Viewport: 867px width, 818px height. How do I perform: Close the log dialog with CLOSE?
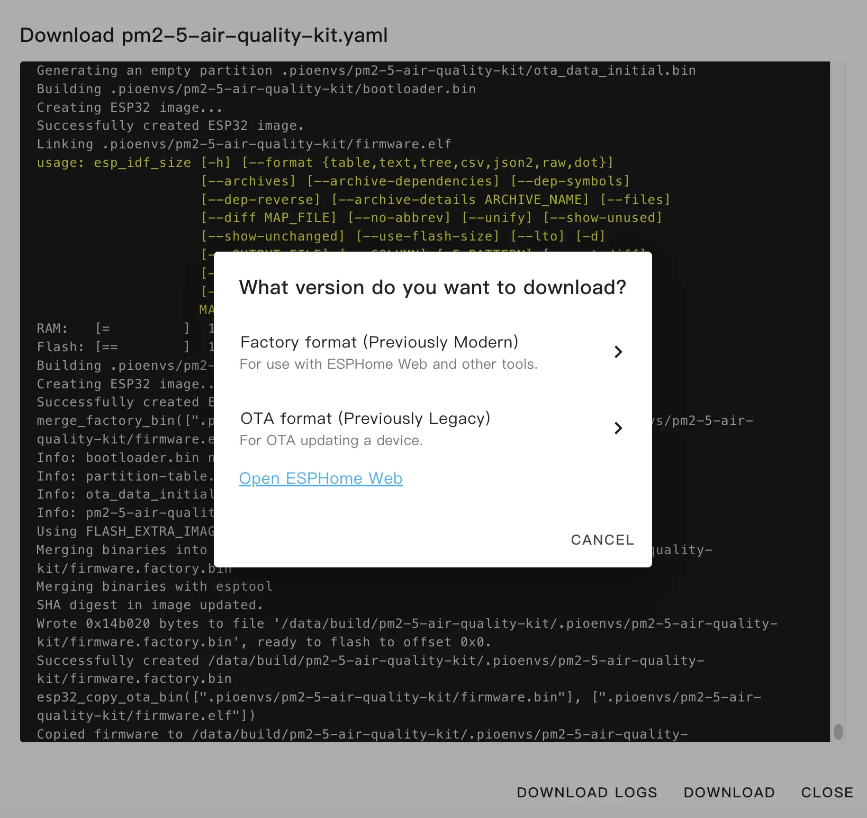click(x=827, y=793)
